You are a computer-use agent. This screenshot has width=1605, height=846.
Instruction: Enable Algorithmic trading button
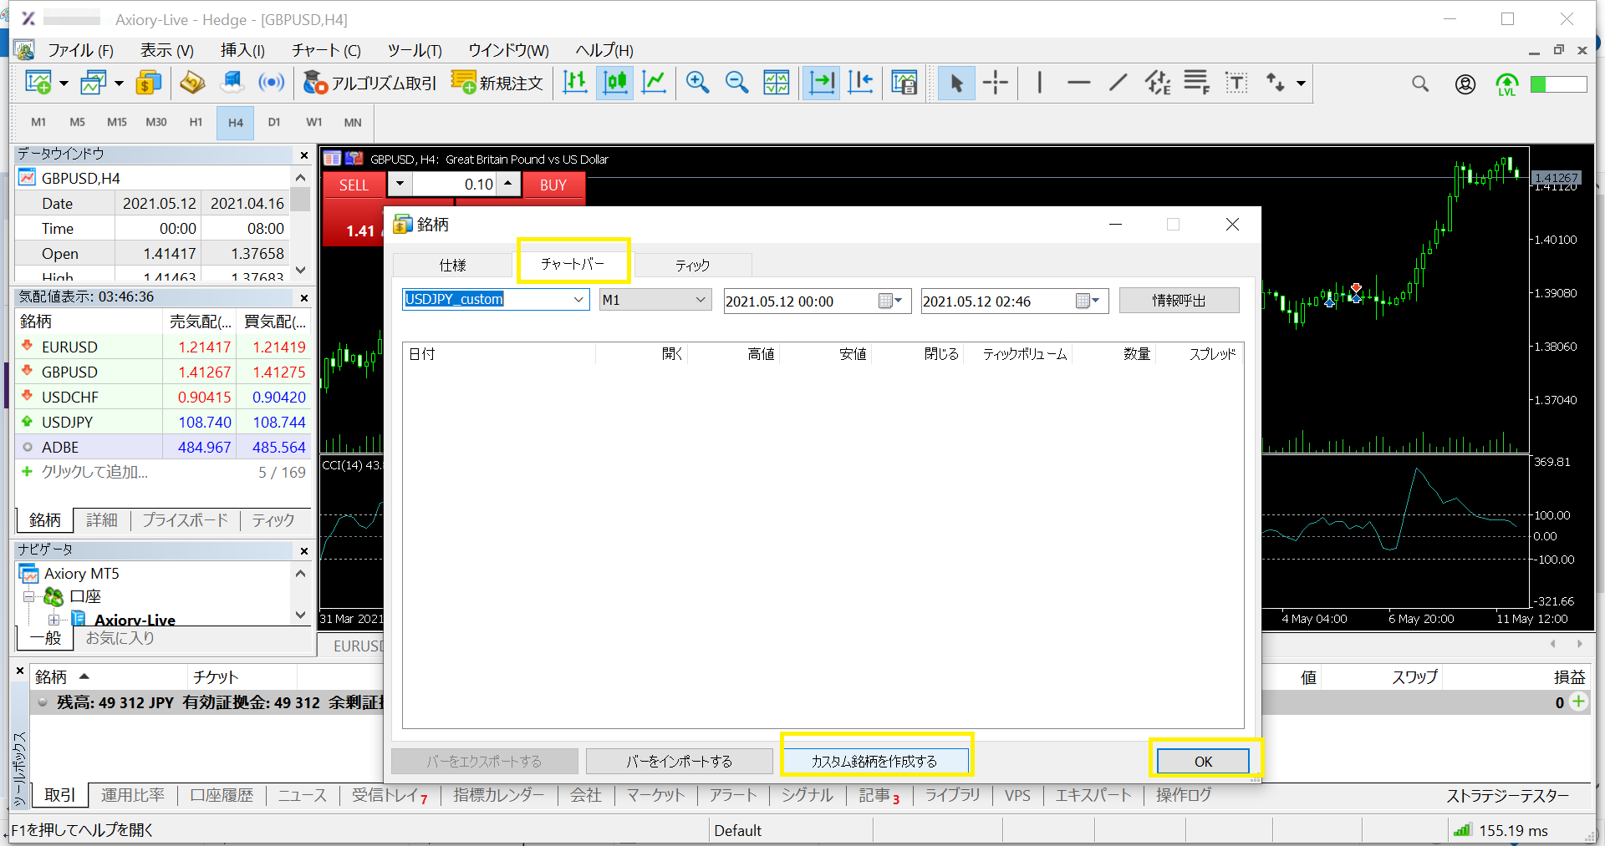[x=370, y=83]
